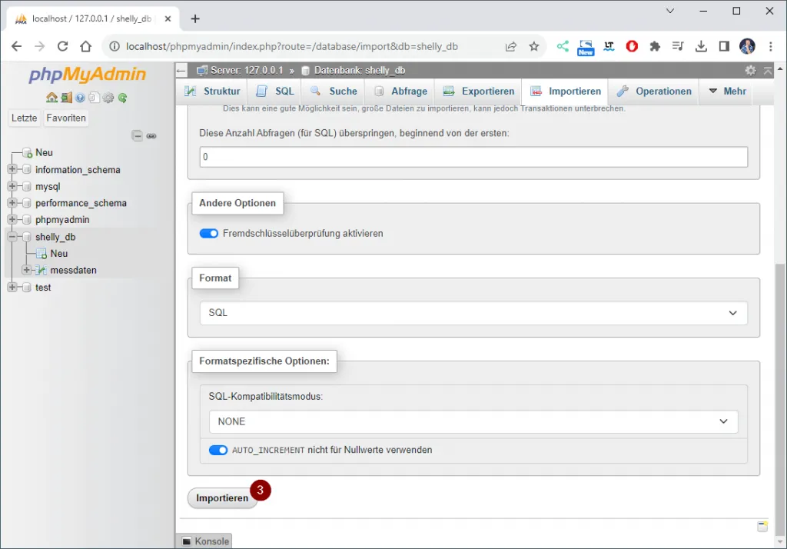The width and height of the screenshot is (787, 549).
Task: Expand the information_schema database node
Action: click(12, 170)
